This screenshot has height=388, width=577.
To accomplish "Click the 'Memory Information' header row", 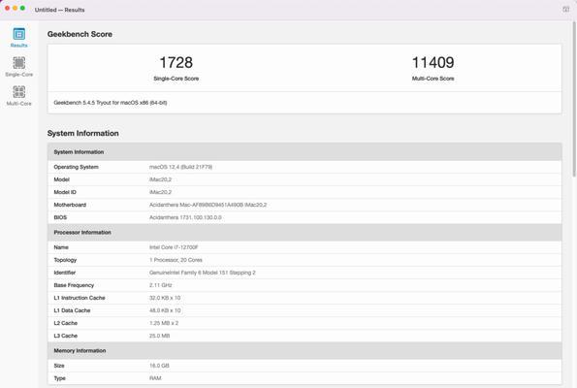I will pos(305,350).
